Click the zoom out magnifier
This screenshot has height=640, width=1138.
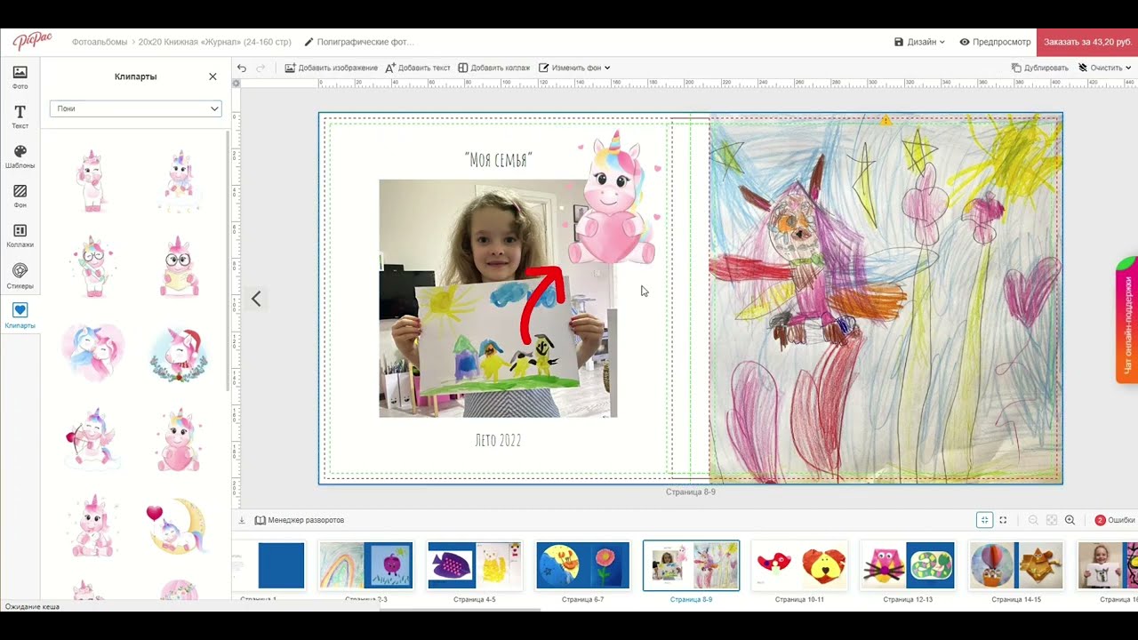[1033, 520]
